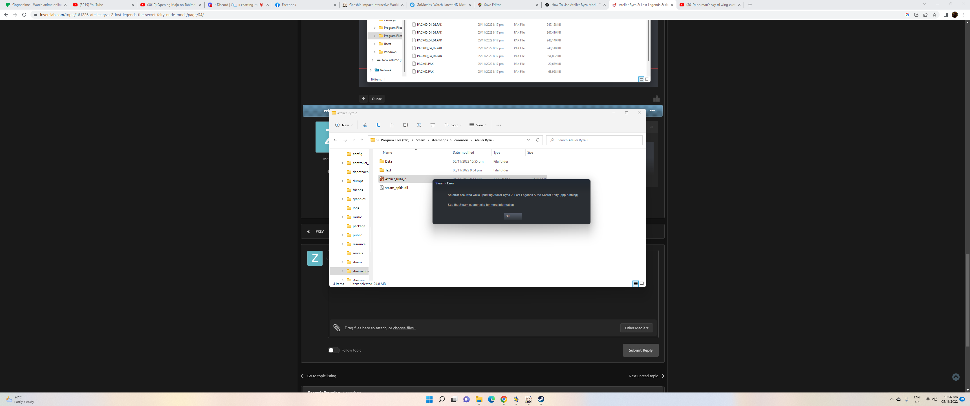The image size is (970, 406).
Task: Click the Delete trash icon in Explorer
Action: tap(432, 125)
